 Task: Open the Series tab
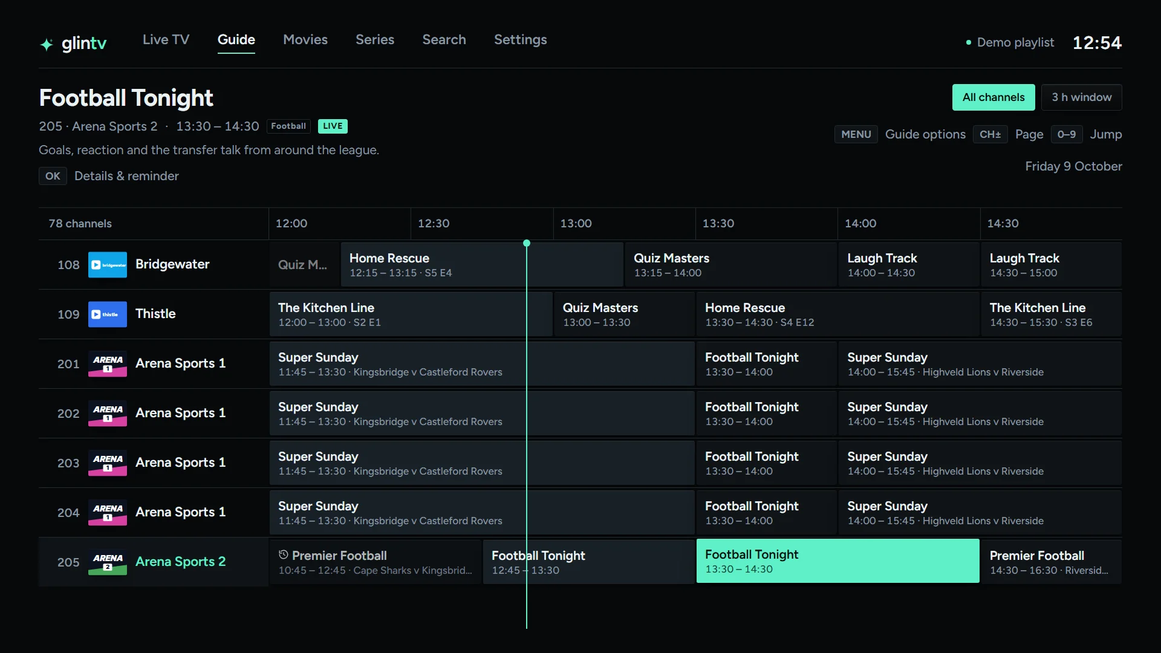[375, 40]
